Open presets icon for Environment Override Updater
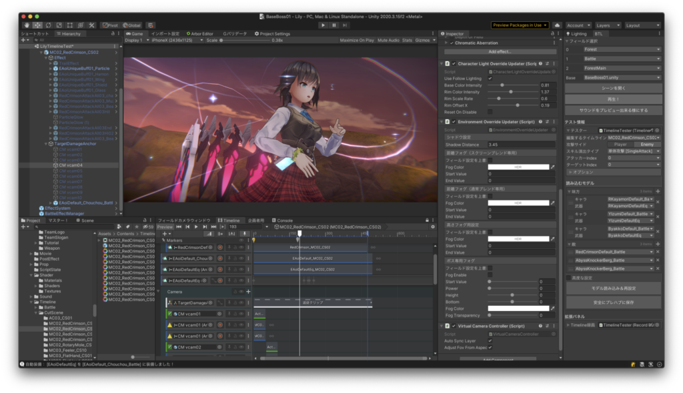 pos(547,122)
